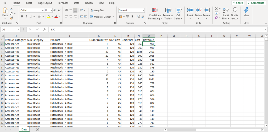The width and height of the screenshot is (268, 132).
Task: Click the Cut scissors icon
Action: [12, 9]
